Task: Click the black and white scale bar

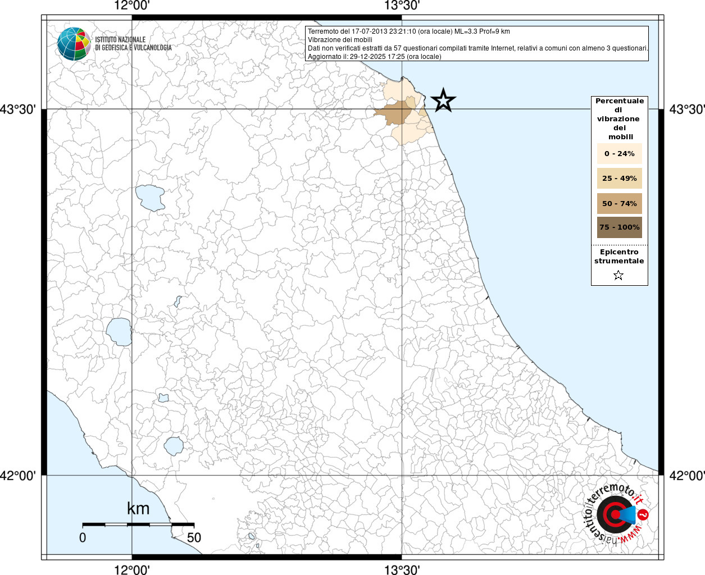Action: click(x=138, y=524)
